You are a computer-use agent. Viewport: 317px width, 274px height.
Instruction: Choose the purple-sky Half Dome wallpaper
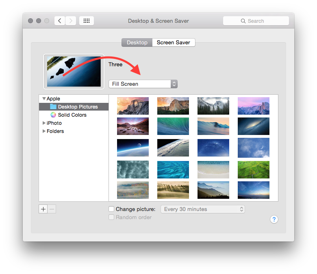(254, 106)
